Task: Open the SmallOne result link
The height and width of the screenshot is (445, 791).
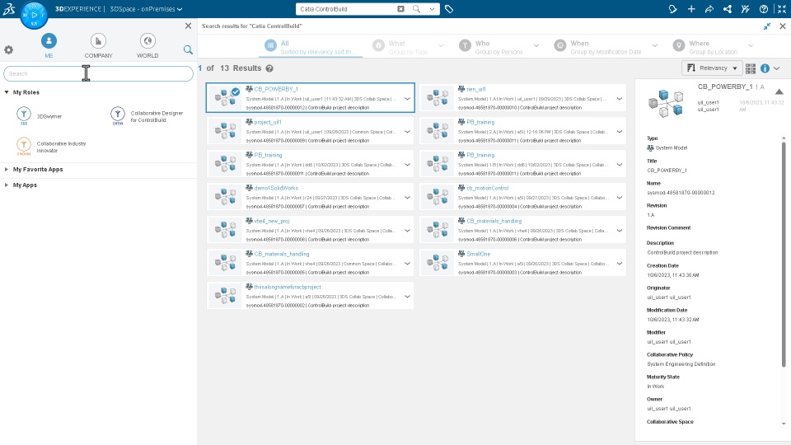Action: [x=478, y=254]
